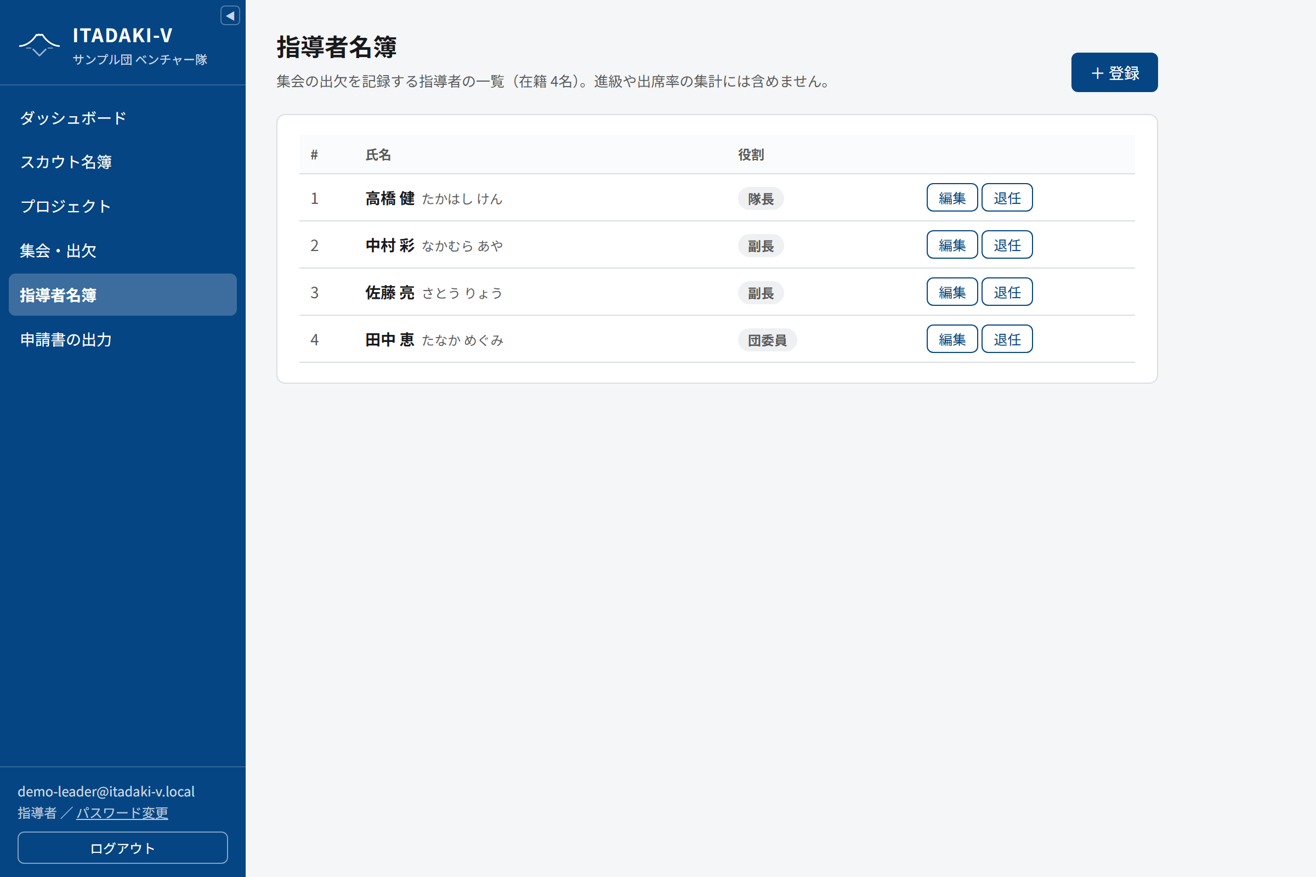Click the ログアウト button
Viewport: 1316px width, 877px height.
tap(122, 848)
